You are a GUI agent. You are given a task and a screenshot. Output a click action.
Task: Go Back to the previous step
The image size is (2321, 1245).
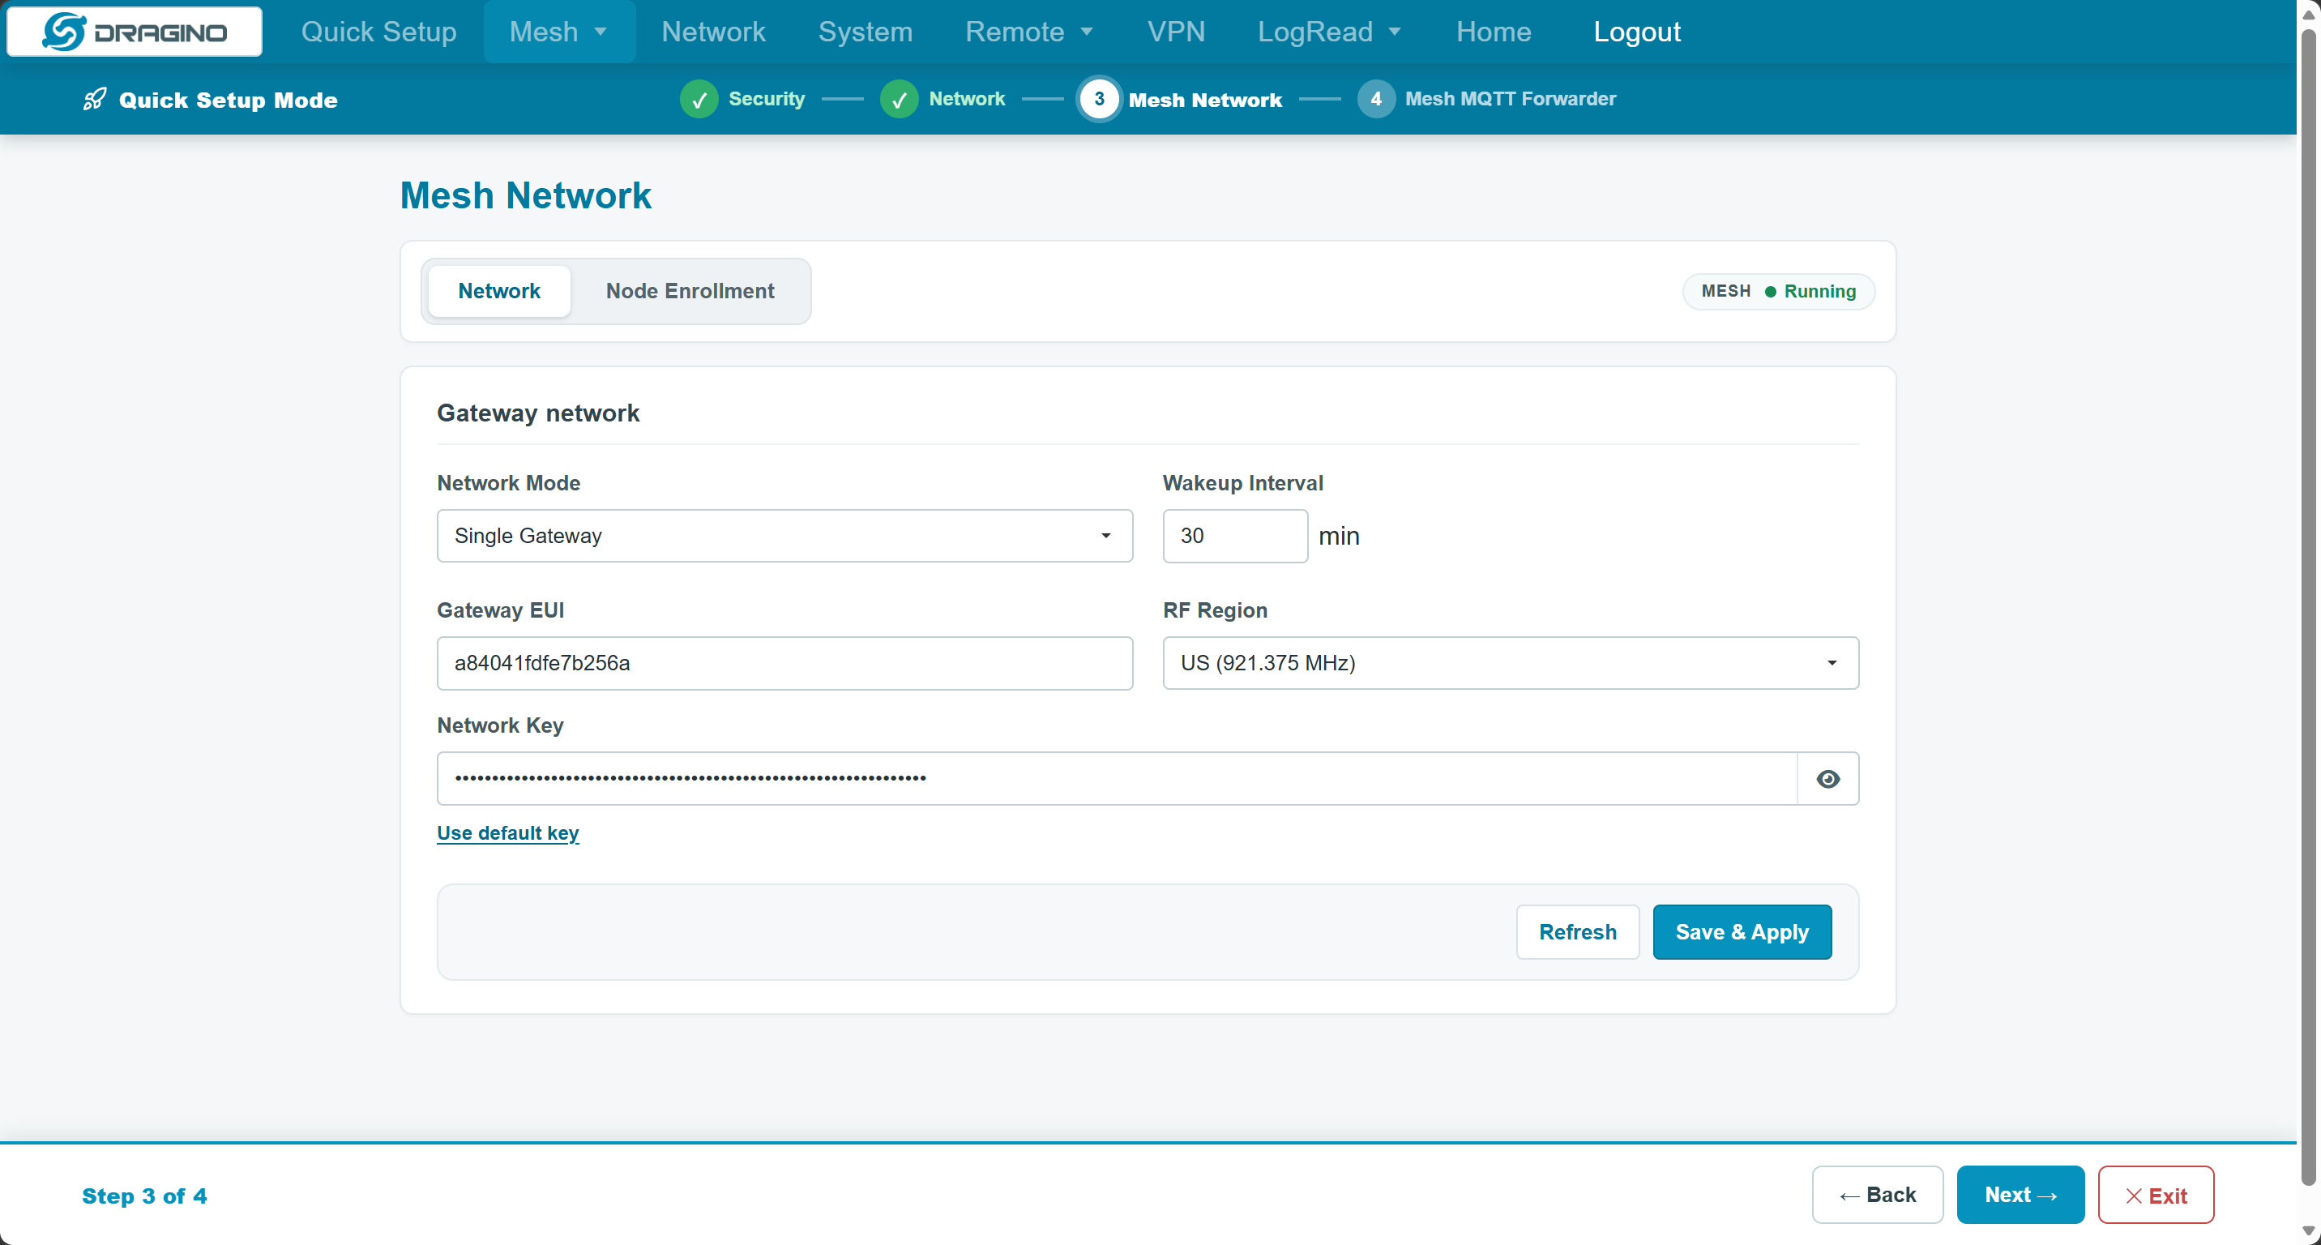pos(1877,1194)
